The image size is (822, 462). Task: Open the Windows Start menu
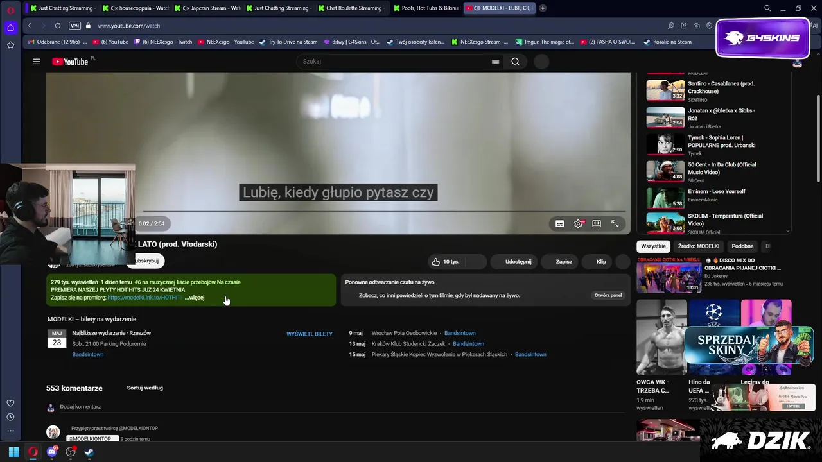coord(13,452)
